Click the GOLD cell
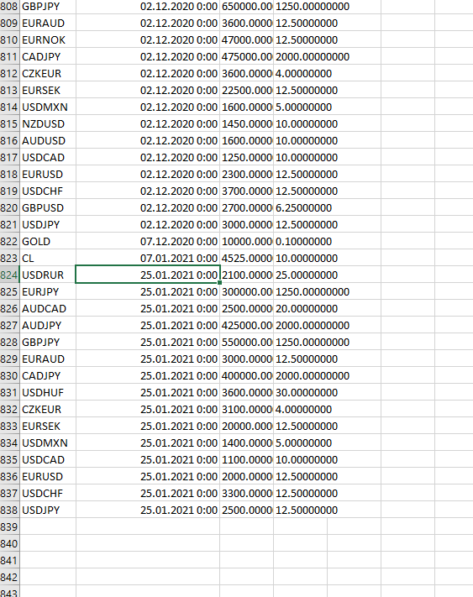473x597 pixels. (x=48, y=241)
